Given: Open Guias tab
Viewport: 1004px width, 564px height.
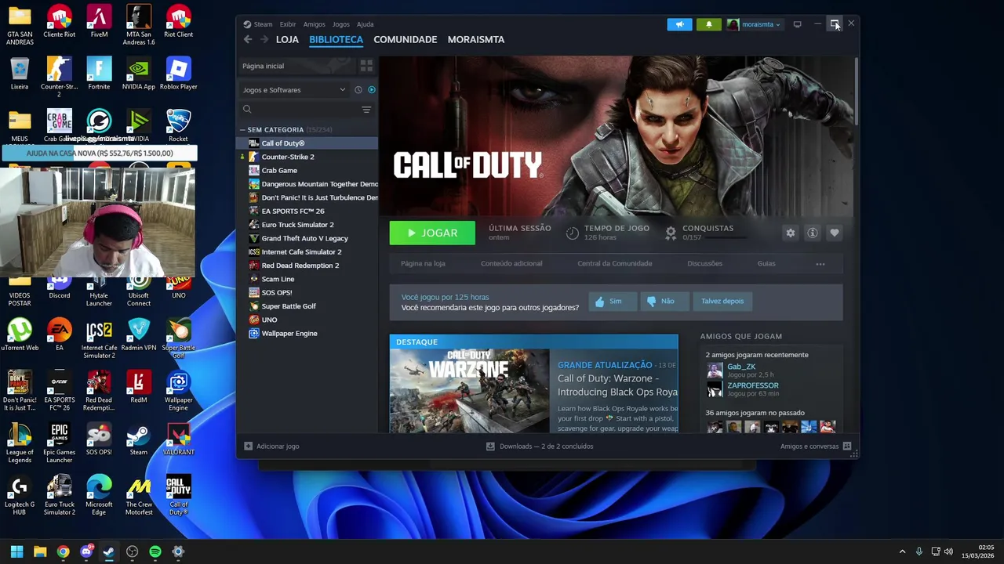Looking at the screenshot, I should point(766,264).
